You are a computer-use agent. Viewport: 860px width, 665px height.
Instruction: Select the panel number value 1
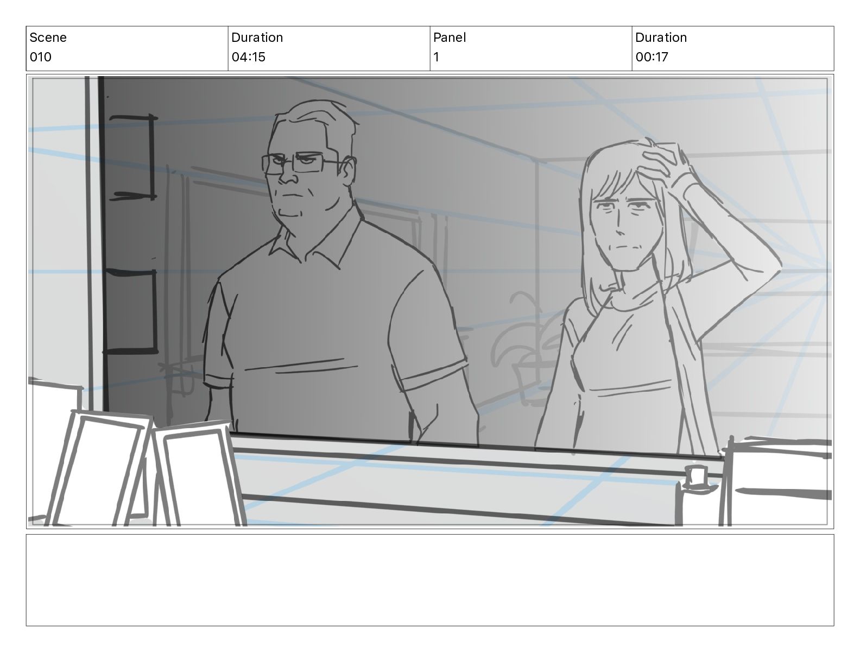click(436, 57)
